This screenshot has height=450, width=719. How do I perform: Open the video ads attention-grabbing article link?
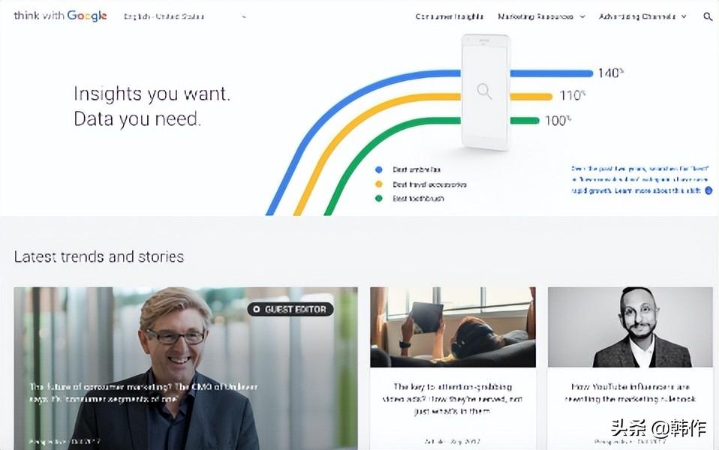pyautogui.click(x=453, y=399)
